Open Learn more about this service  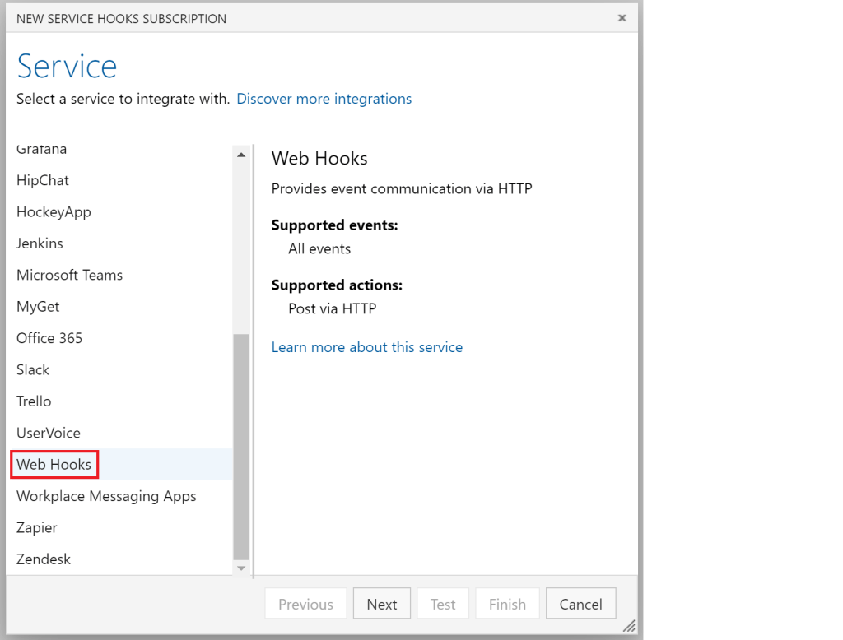point(366,347)
